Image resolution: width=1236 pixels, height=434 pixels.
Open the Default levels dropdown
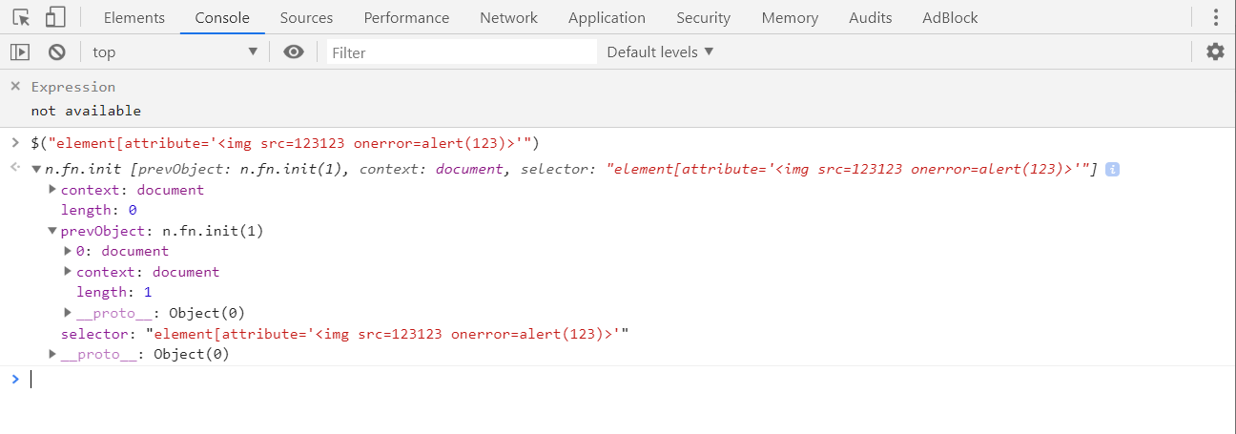(660, 52)
